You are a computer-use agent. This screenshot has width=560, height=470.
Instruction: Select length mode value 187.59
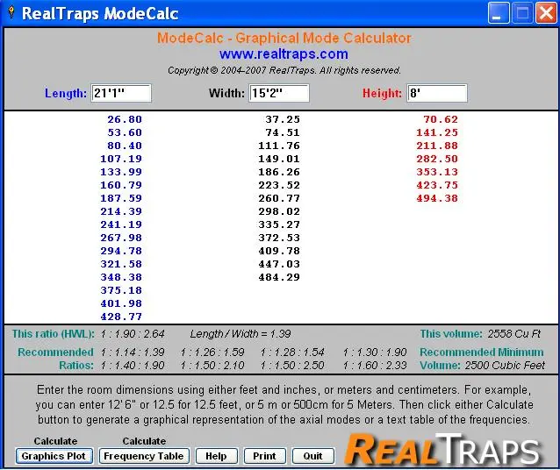121,198
